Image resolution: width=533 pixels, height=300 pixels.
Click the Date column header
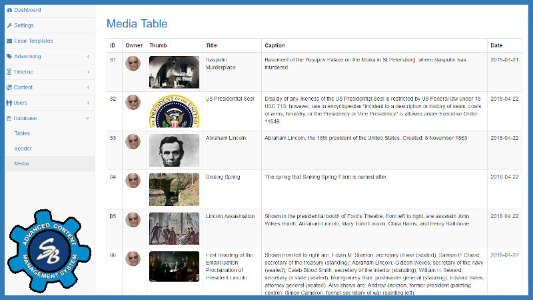pos(496,45)
